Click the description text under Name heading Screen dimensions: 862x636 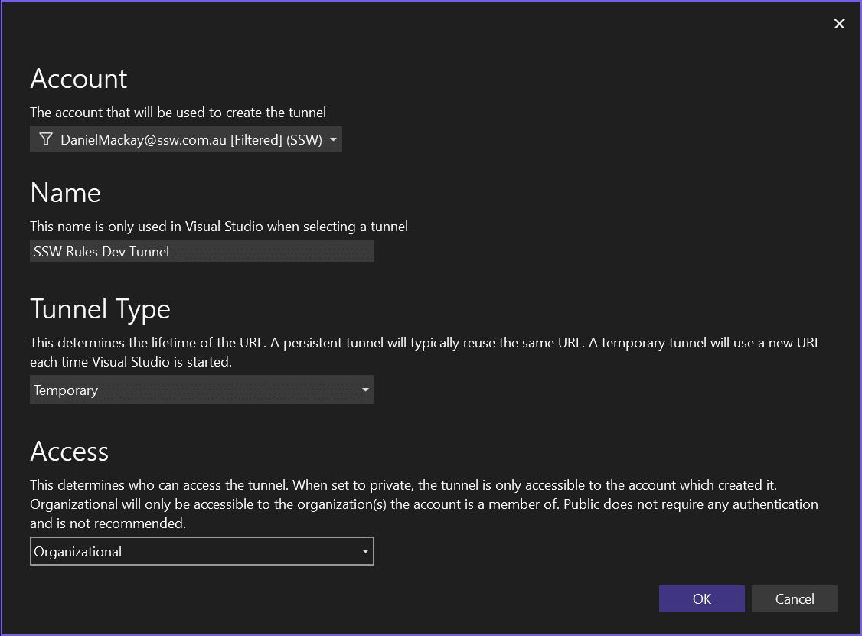tap(218, 226)
